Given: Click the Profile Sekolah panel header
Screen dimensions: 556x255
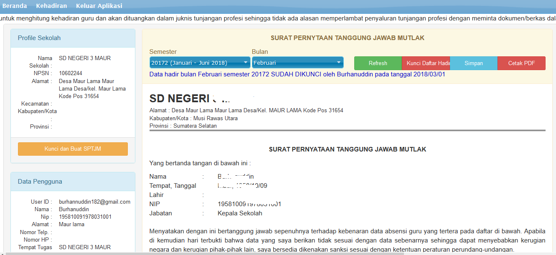Looking at the screenshot, I should 73,38.
